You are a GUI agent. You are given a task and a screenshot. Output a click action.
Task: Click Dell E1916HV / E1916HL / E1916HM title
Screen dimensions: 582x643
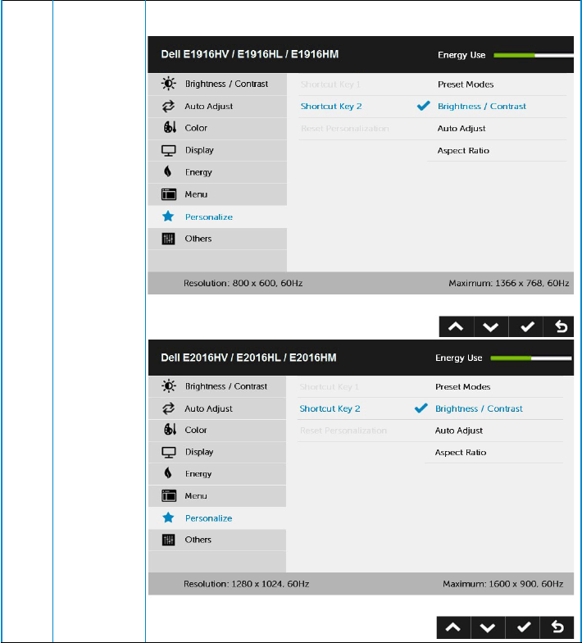coord(249,54)
